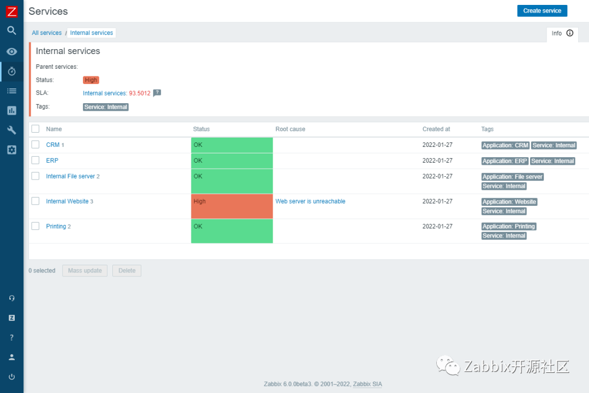This screenshot has width=589, height=393.
Task: Select the Services stopwatch icon in sidebar
Action: tap(11, 71)
